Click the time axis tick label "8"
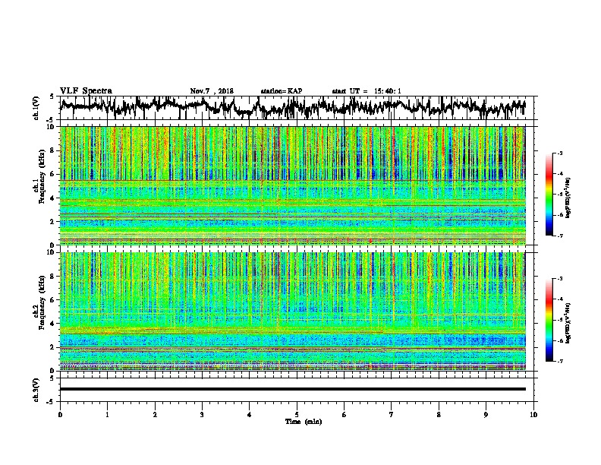Image resolution: width=601 pixels, height=465 pixels. click(x=439, y=415)
